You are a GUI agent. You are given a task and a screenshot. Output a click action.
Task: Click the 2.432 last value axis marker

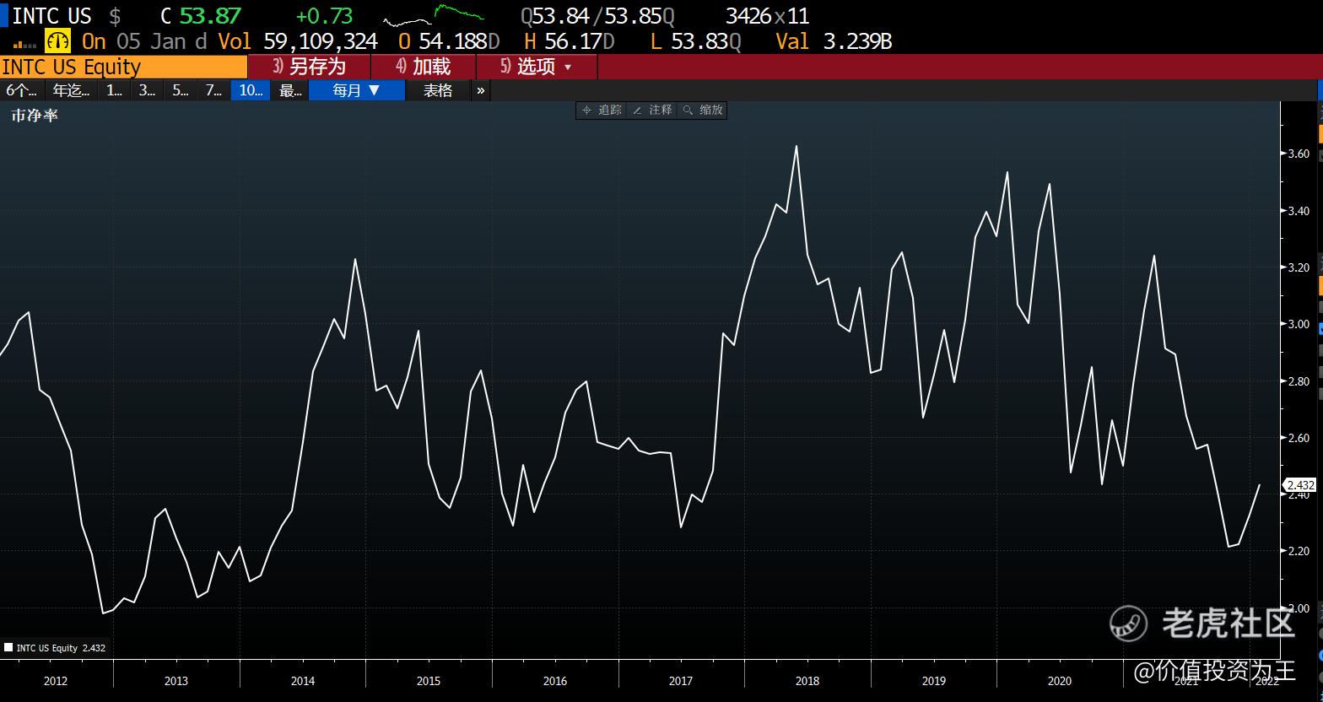point(1299,485)
